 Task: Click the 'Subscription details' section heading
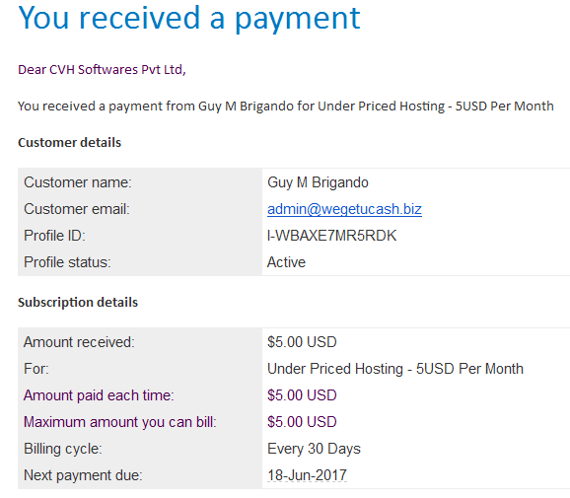[78, 303]
